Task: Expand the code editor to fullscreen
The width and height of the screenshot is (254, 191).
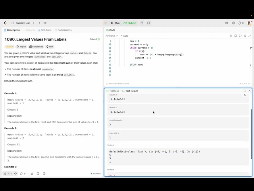Action: click(250, 36)
